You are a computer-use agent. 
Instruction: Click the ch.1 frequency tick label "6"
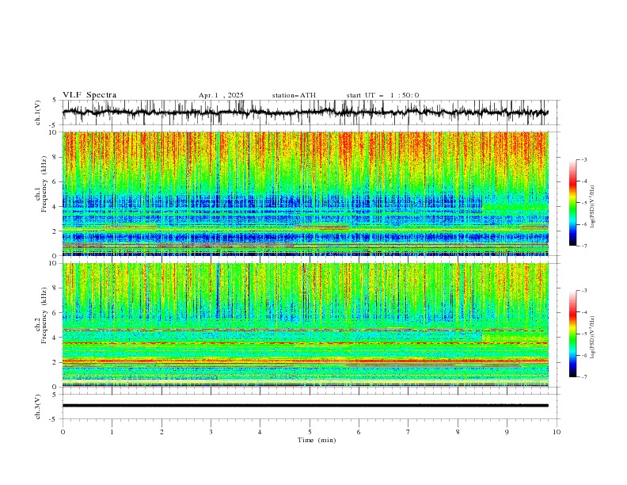(x=55, y=181)
